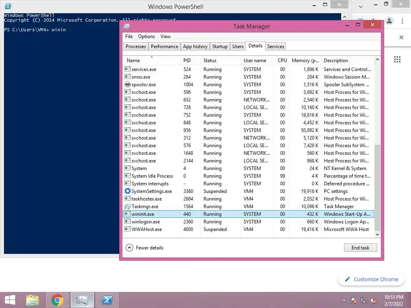Select the wininit.exe row
This screenshot has width=411, height=308.
(x=248, y=214)
